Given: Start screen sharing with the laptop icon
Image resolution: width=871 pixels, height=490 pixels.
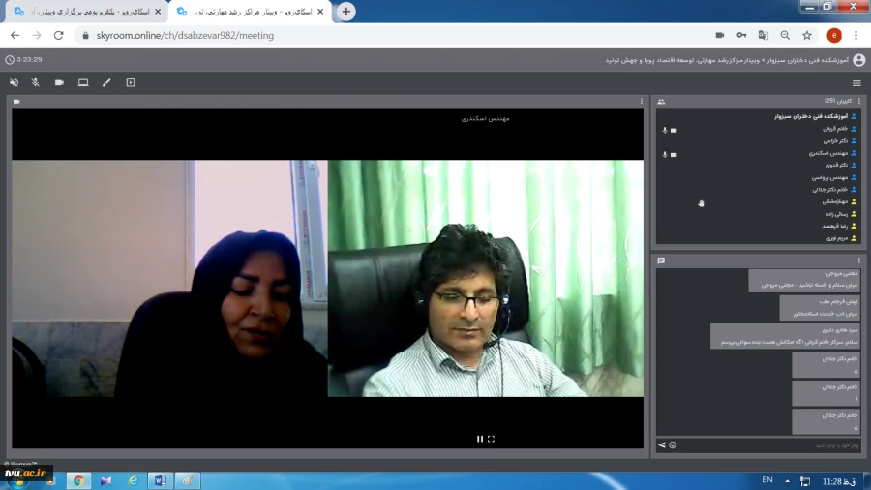Looking at the screenshot, I should tap(83, 83).
